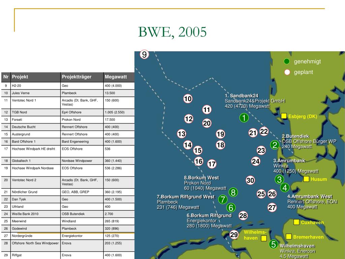Click yellow square at Esbjerg (DK)
The width and height of the screenshot is (345, 259).
[284, 116]
